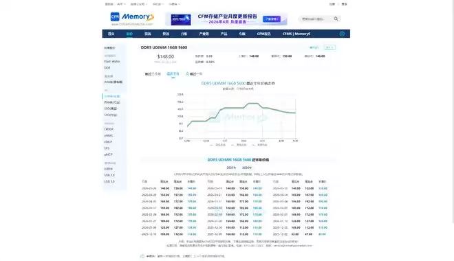Open the CFM monthly report banner thumbnail

181,19
